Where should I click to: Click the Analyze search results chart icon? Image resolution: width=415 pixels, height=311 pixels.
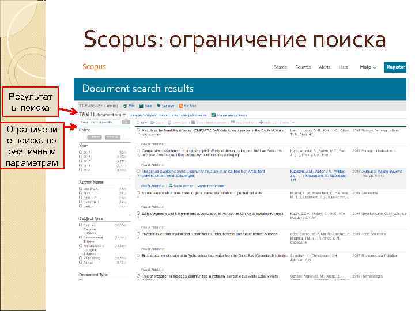[x=213, y=115]
